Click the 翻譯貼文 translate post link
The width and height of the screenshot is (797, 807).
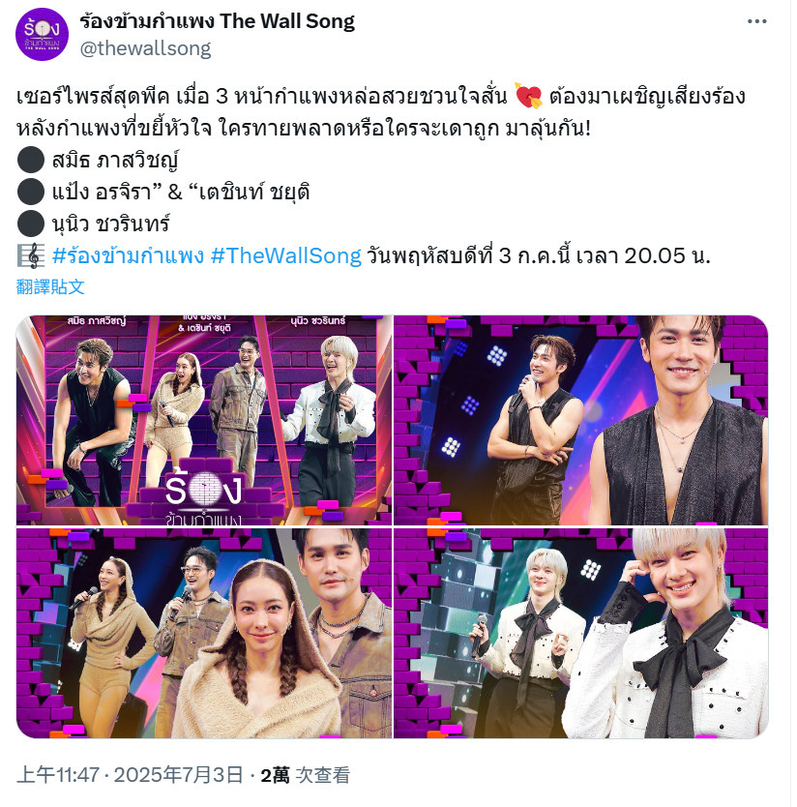pos(50,286)
